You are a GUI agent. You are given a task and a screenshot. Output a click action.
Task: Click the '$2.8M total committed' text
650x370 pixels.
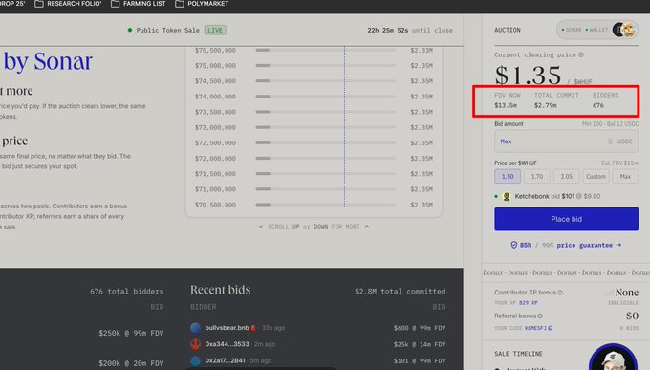click(x=400, y=292)
